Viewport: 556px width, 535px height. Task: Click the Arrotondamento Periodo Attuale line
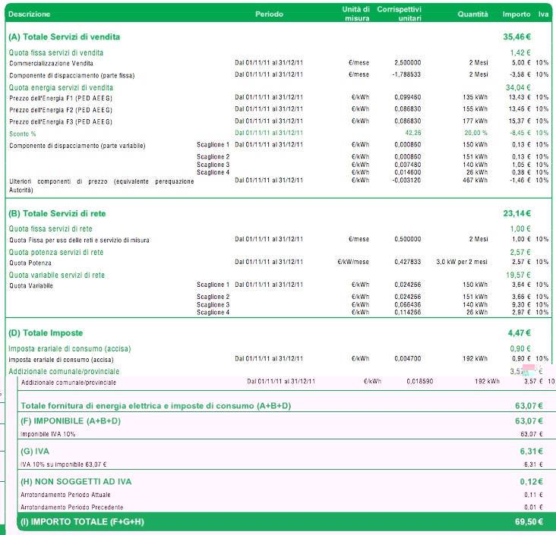281,495
